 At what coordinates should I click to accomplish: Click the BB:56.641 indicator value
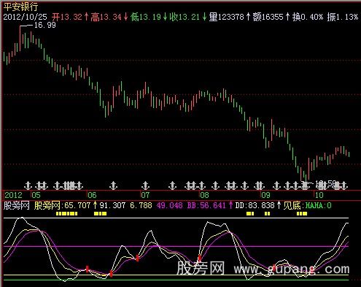tap(206, 206)
